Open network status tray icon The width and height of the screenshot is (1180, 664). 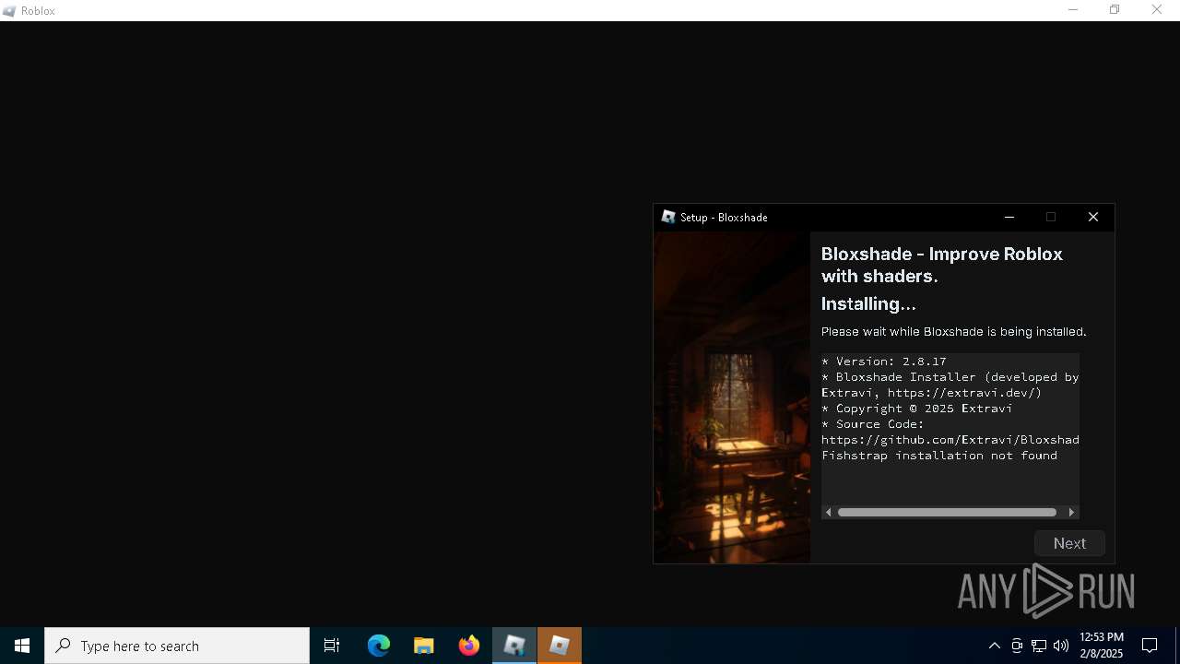coord(1039,646)
